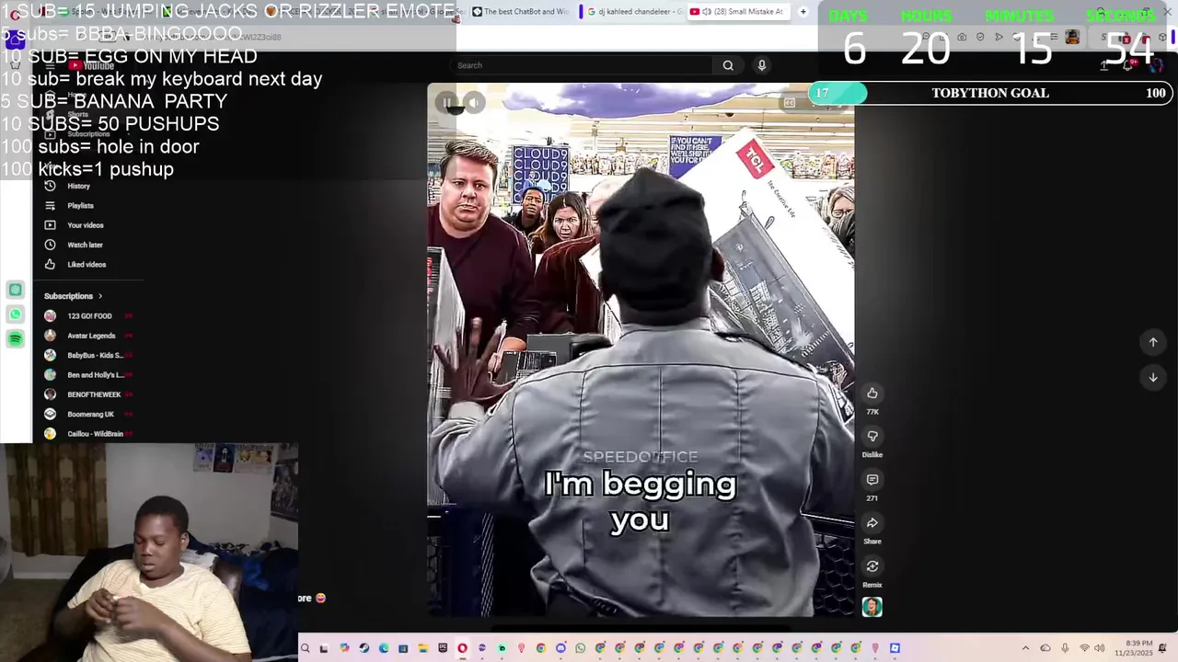Open a new browser tab with plus
Screen dimensions: 1178x662
coord(803,12)
